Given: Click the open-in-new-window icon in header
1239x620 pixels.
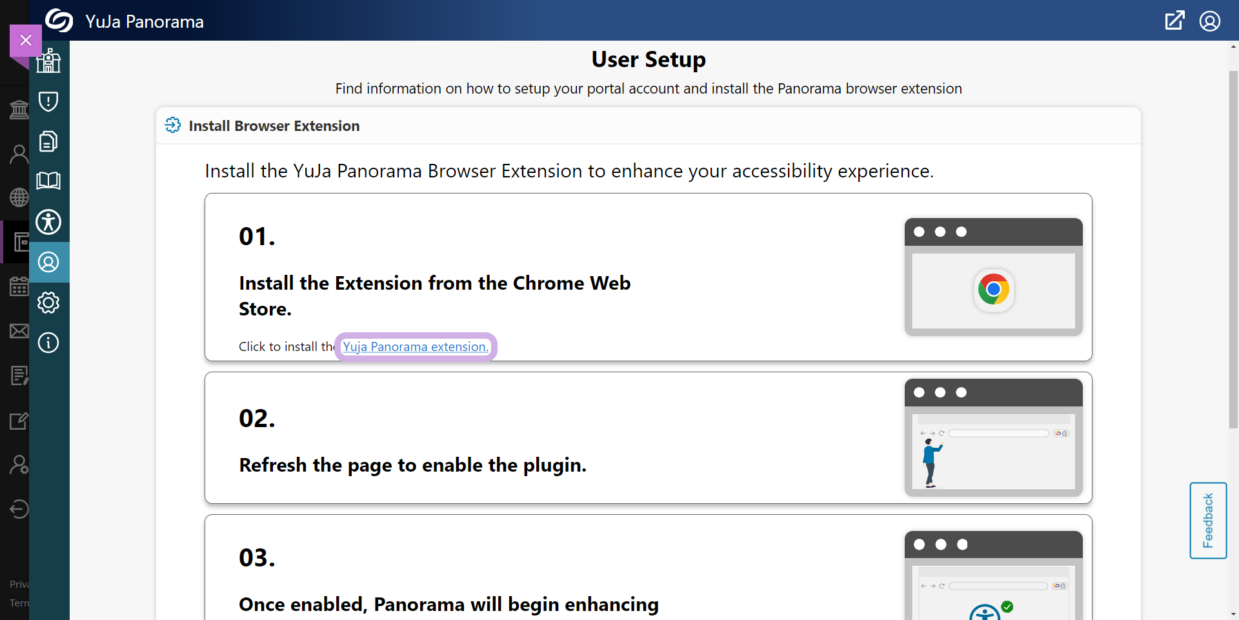Looking at the screenshot, I should tap(1174, 21).
